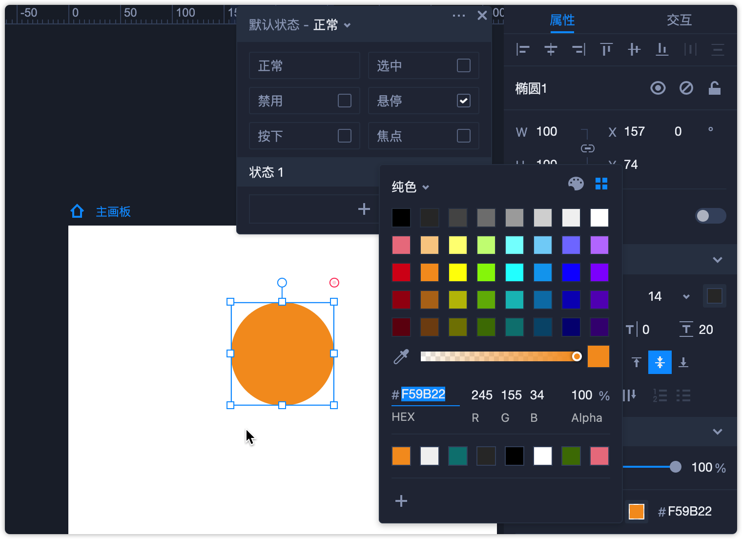742x539 pixels.
Task: Add a new custom color with plus
Action: pos(401,501)
